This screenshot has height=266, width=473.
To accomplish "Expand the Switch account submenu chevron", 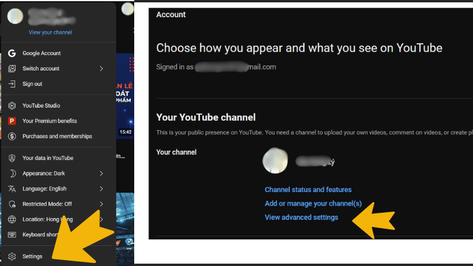I will 101,69.
